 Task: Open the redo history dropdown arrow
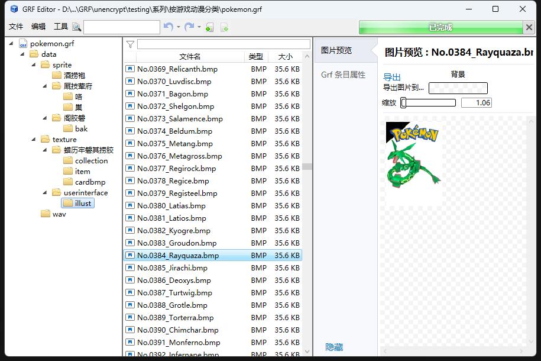click(x=199, y=27)
